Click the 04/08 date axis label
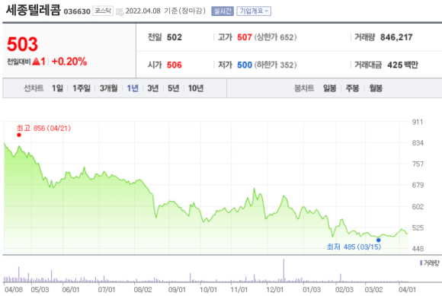This screenshot has width=442, height=296. pyautogui.click(x=14, y=289)
